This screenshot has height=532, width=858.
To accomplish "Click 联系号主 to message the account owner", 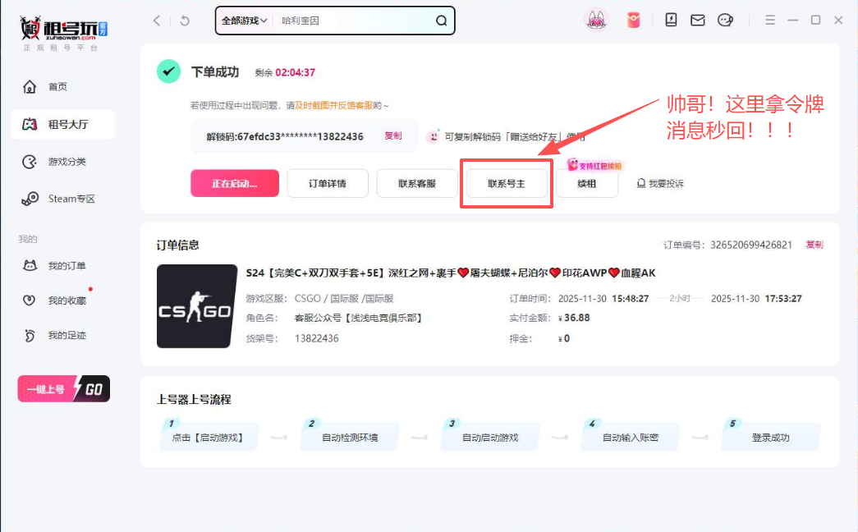I will pos(506,183).
